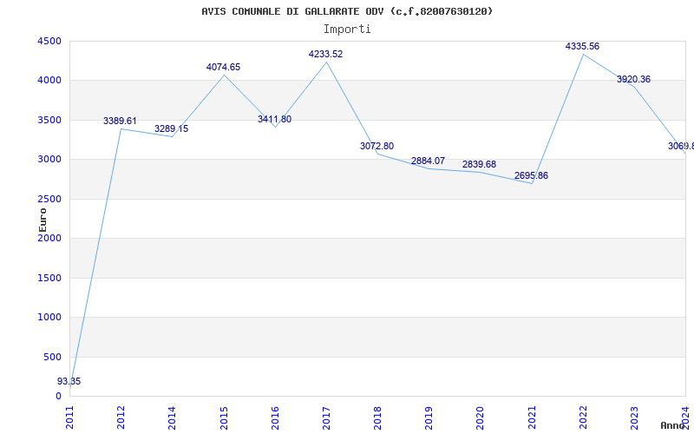This screenshot has height=434, width=694.
Task: Click year 2012 on x-axis
Action: (121, 418)
